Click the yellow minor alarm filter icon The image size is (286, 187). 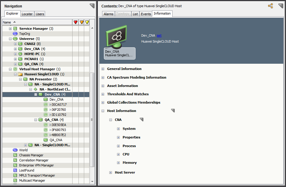pos(87,22)
